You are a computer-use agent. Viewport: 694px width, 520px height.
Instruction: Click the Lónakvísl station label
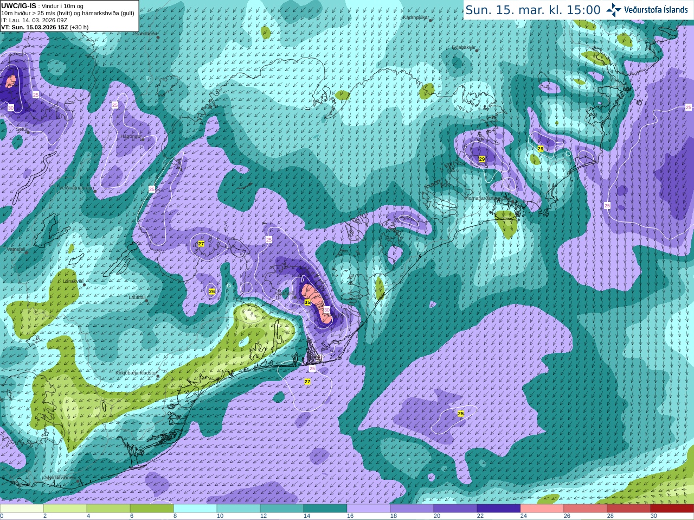point(73,281)
